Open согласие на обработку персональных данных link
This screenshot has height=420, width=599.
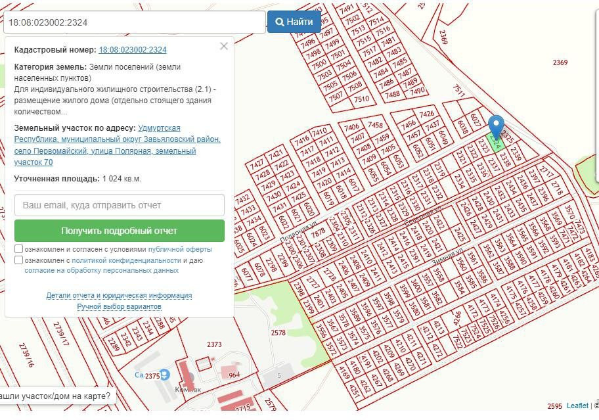pos(101,270)
